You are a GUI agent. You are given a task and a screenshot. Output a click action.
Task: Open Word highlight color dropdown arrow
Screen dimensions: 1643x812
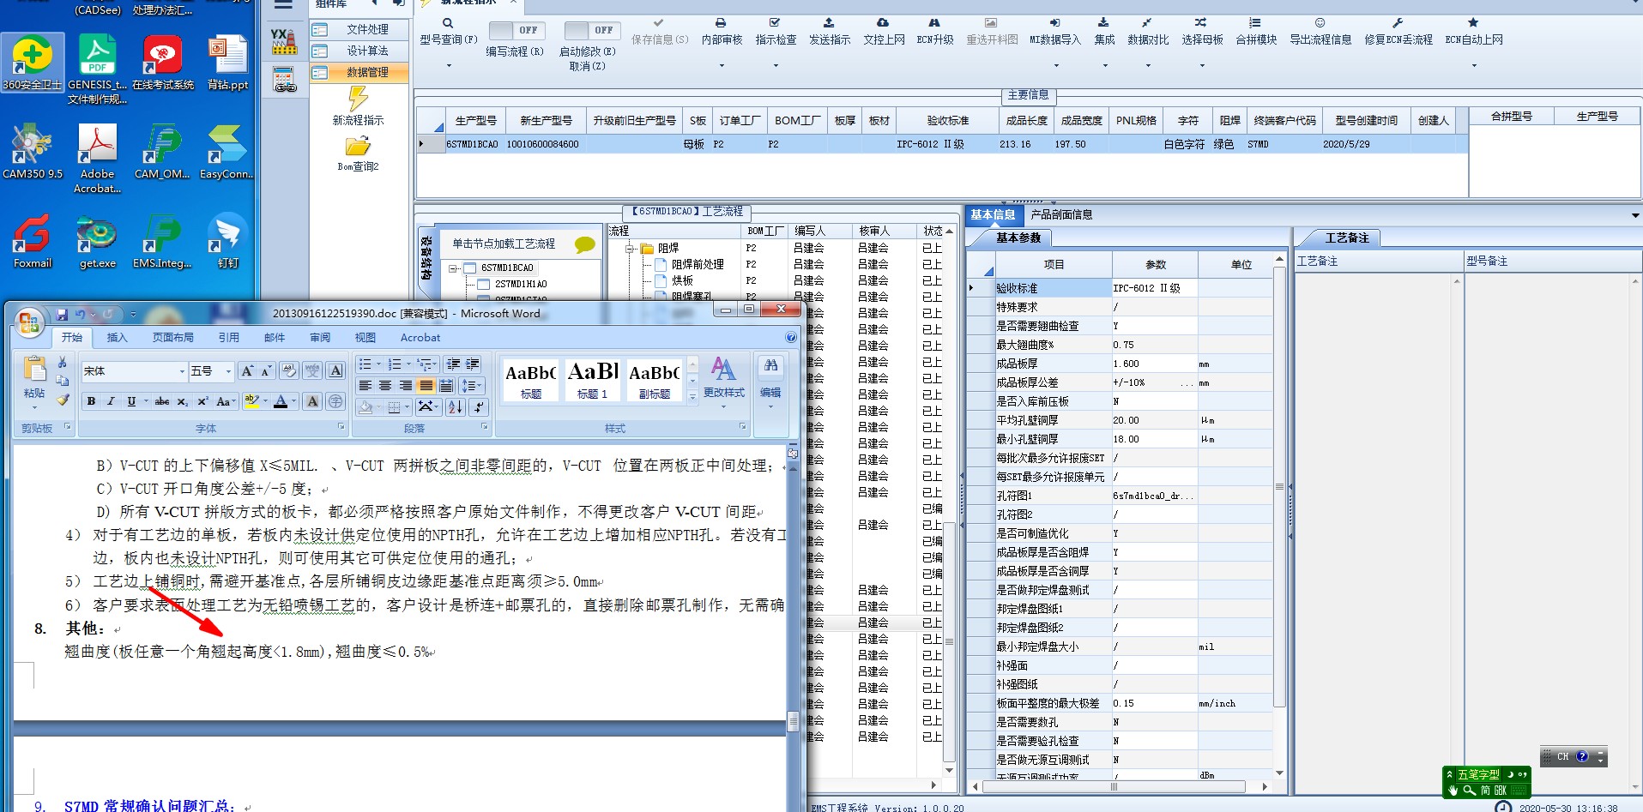pyautogui.click(x=265, y=401)
